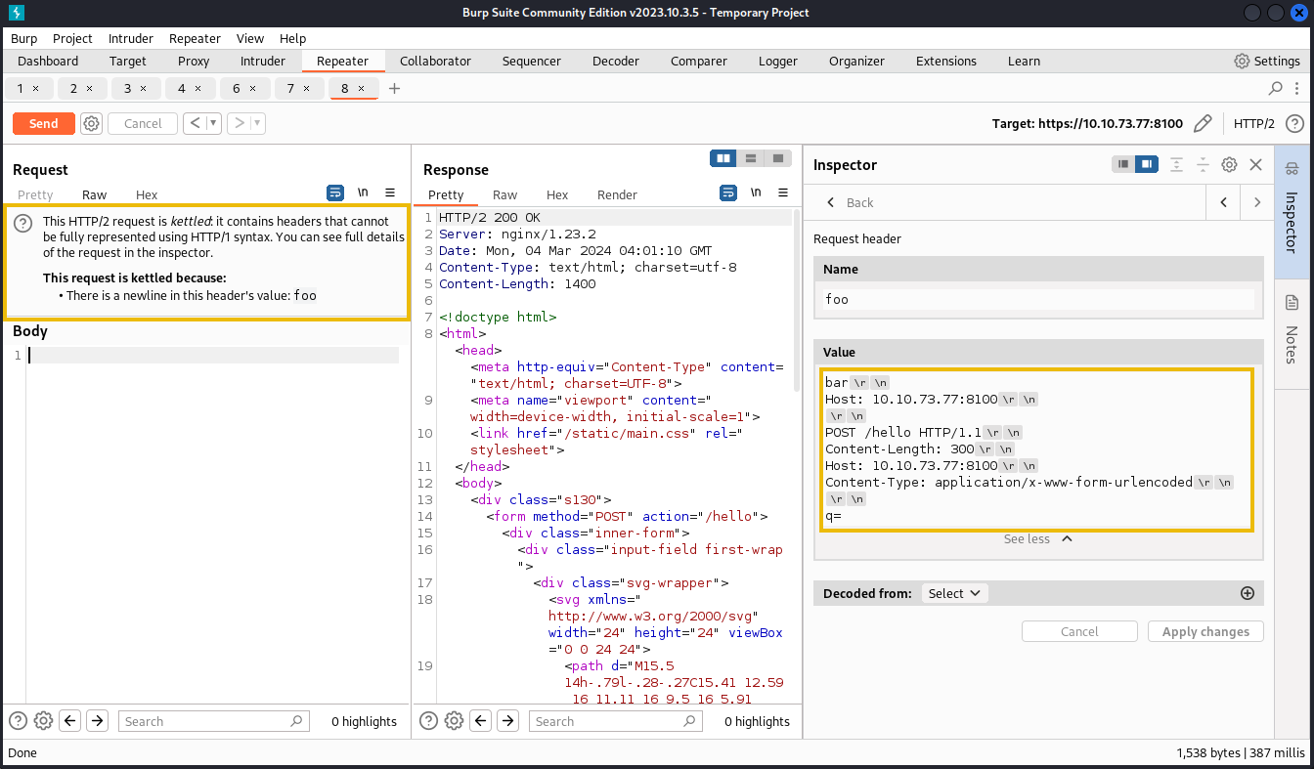Open the Repeater tab bar options dots
Viewport: 1314px width, 769px height.
1298,88
